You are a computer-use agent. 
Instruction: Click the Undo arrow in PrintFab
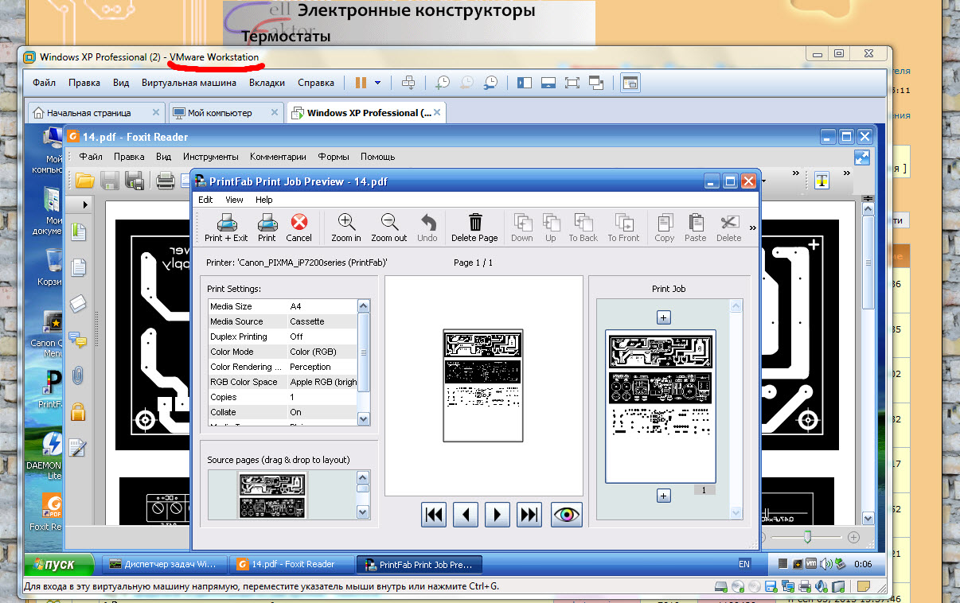click(427, 228)
